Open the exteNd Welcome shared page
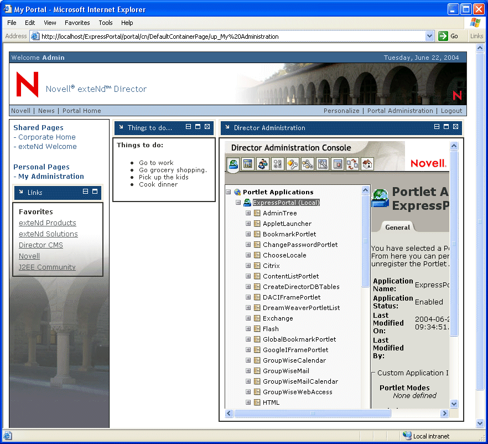Image resolution: width=488 pixels, height=444 pixels. 48,146
